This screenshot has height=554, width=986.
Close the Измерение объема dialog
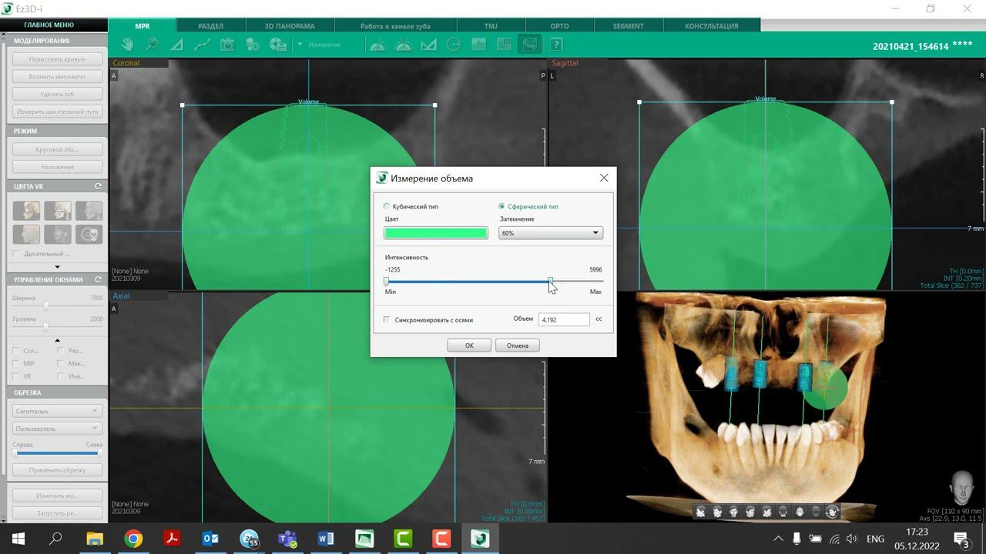tap(604, 178)
